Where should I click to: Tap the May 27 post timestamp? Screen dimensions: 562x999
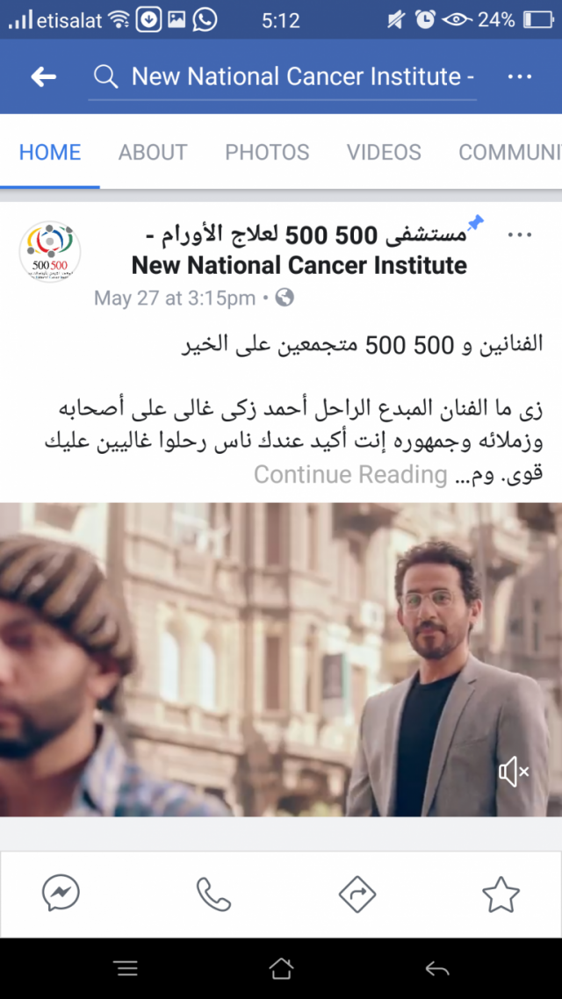175,298
